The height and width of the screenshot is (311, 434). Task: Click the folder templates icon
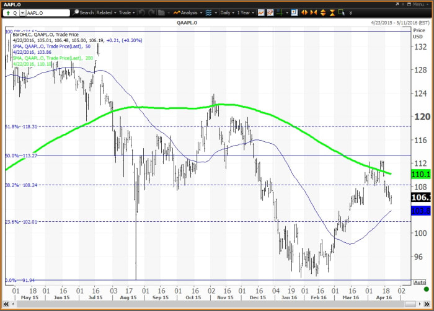click(x=161, y=13)
